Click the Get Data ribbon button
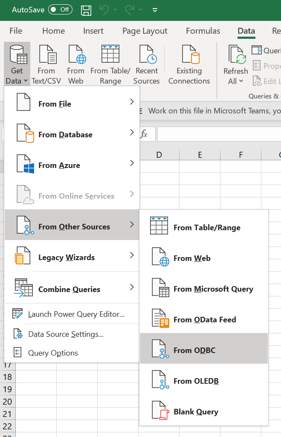The width and height of the screenshot is (281, 437). [17, 64]
